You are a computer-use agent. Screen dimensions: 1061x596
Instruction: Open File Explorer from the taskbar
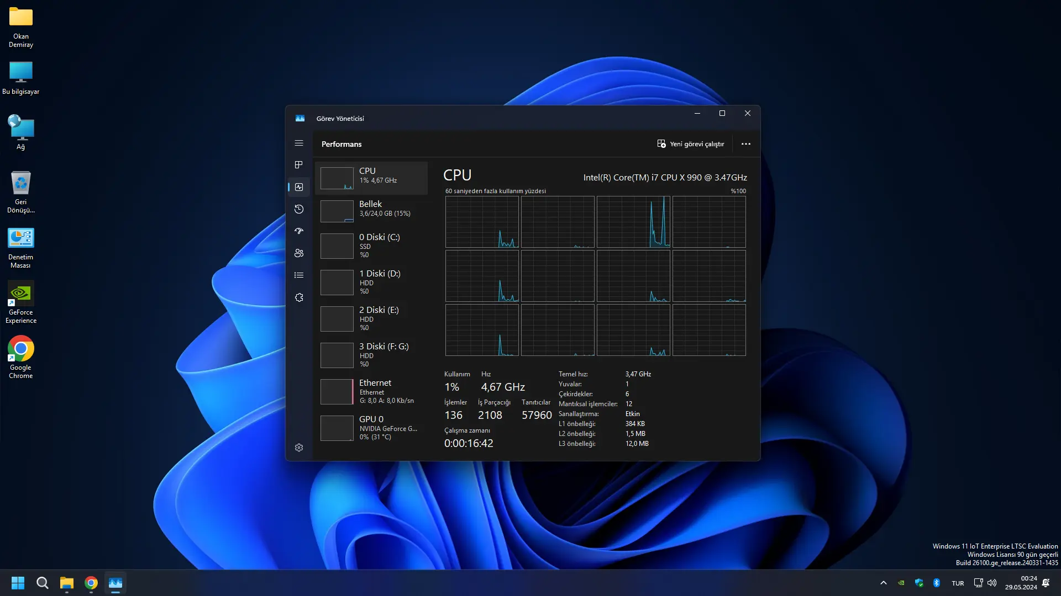point(67,583)
